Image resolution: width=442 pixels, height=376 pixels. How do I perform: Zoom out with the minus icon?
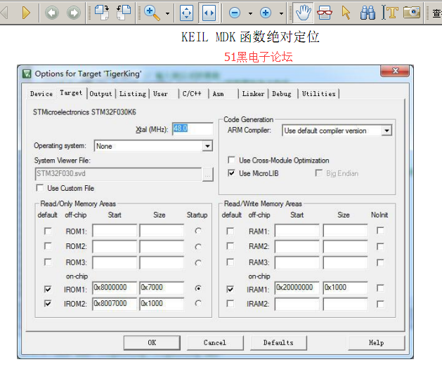pos(235,13)
